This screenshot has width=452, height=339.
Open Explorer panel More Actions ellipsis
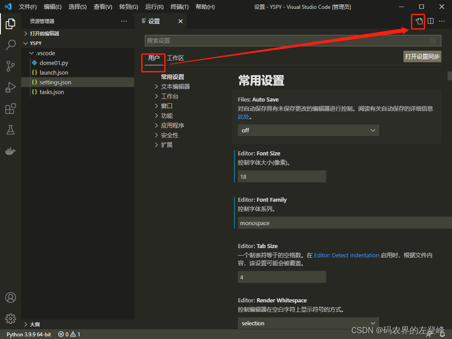tap(124, 21)
